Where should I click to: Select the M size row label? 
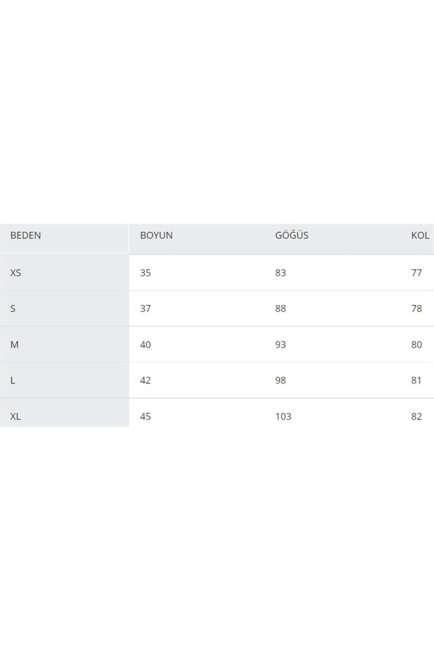coord(14,345)
